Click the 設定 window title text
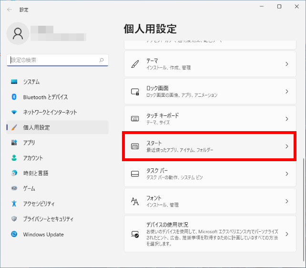 coord(24,10)
